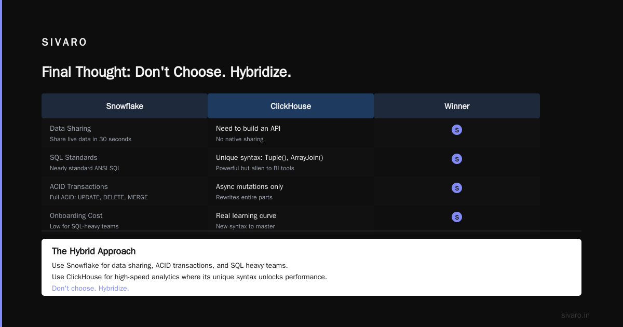Viewport: 623px width, 327px height.
Task: Click 'Real learning curve' cell
Action: pyautogui.click(x=246, y=215)
